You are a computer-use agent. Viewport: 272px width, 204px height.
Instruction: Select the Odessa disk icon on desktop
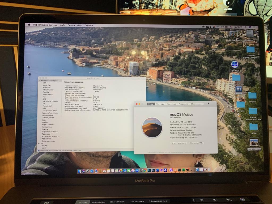250,34
